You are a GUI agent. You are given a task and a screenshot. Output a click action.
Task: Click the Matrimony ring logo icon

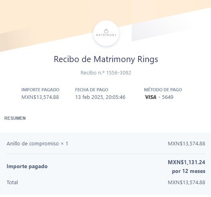pos(106,31)
